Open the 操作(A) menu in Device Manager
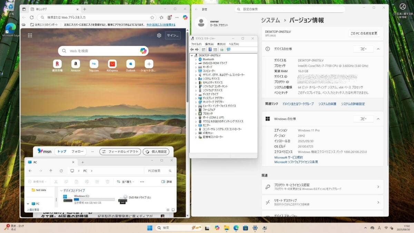The image size is (414, 233). 209,44
